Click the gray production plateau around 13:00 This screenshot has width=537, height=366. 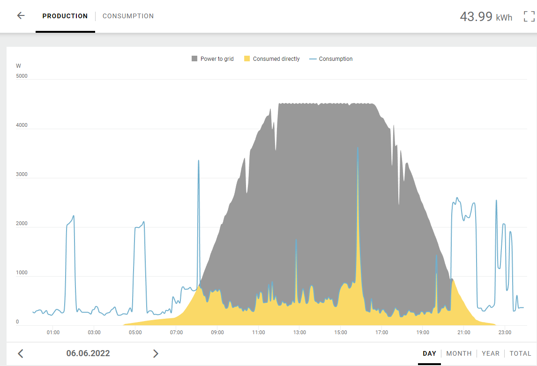(x=300, y=140)
